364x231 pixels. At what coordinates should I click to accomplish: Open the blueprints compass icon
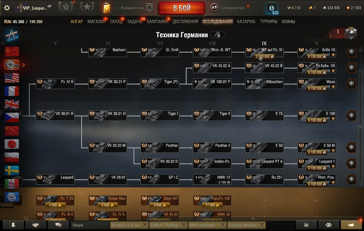pyautogui.click(x=11, y=36)
